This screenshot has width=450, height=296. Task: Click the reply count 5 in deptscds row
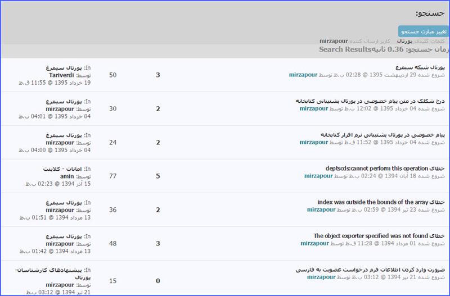pyautogui.click(x=157, y=176)
